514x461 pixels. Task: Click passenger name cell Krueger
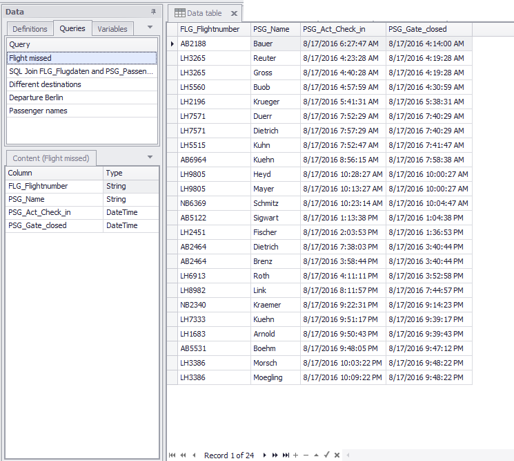pyautogui.click(x=275, y=102)
